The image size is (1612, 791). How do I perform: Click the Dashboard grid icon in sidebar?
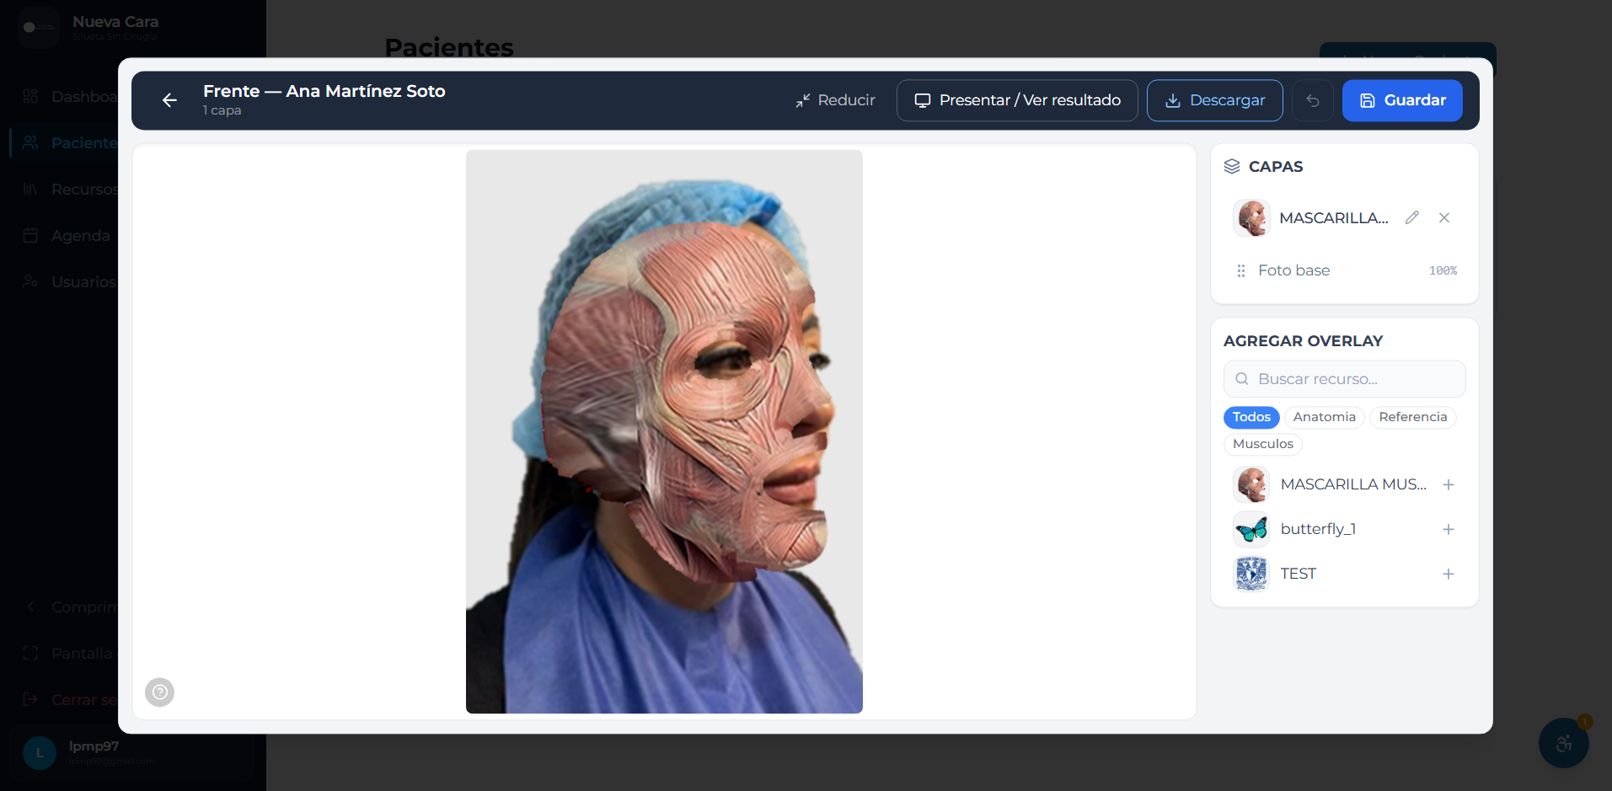point(30,96)
